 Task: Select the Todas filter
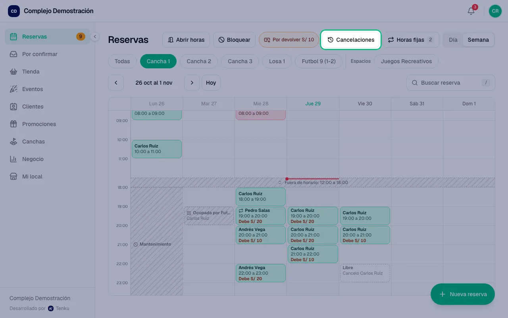122,61
